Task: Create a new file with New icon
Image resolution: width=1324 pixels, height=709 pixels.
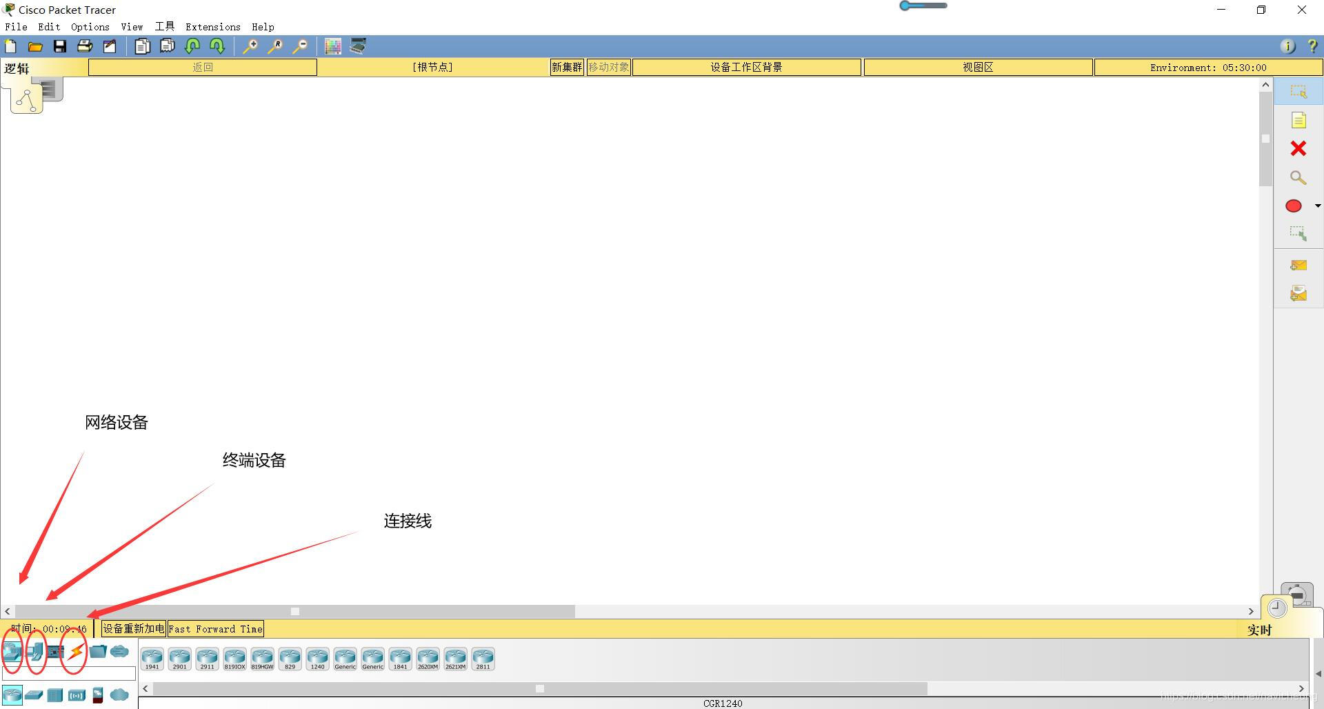Action: click(10, 46)
